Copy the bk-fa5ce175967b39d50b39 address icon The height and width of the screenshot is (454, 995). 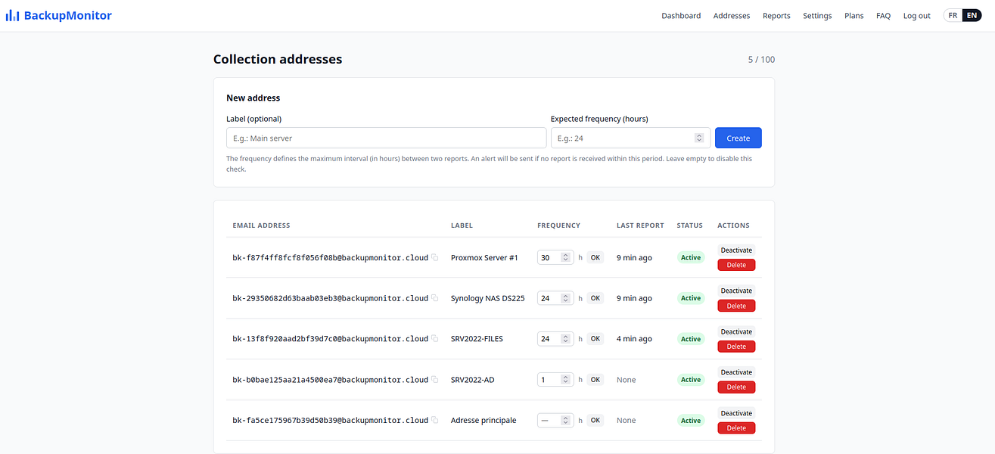tap(435, 420)
